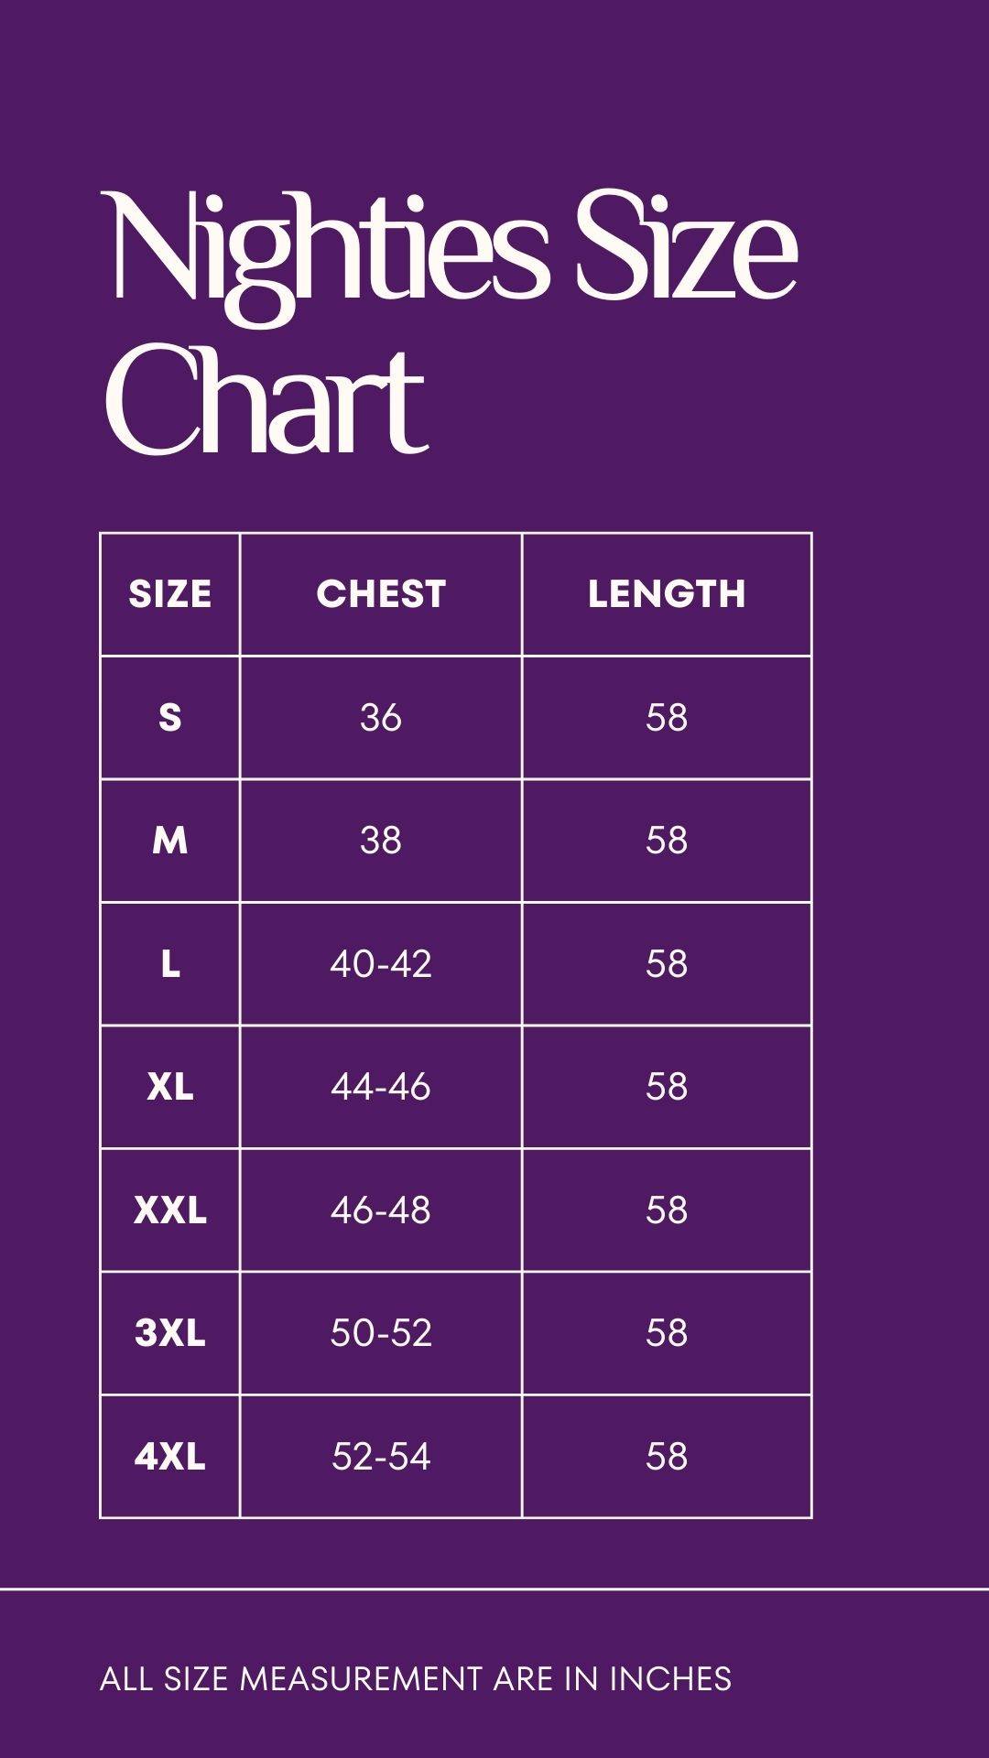Click the 3XL size row label
Screen dimensions: 989x1758
point(170,1333)
